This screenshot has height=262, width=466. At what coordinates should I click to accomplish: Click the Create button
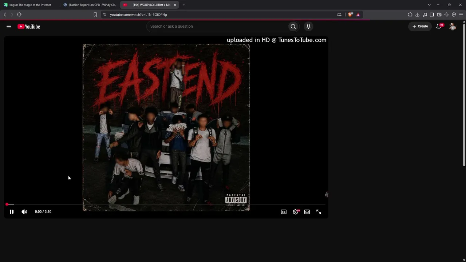coord(420,26)
